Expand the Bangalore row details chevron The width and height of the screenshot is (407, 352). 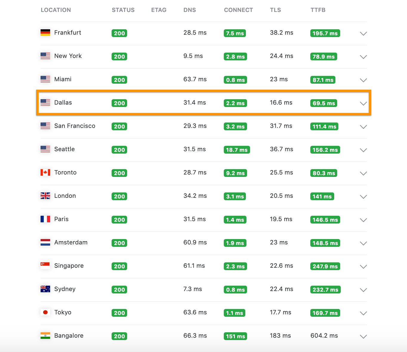pyautogui.click(x=363, y=336)
